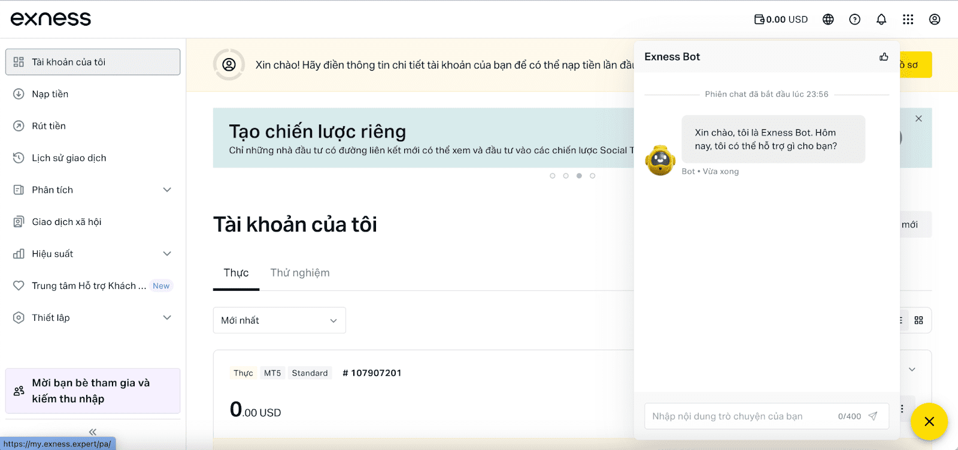The image size is (958, 450).
Task: Open the help question mark icon
Action: (855, 19)
